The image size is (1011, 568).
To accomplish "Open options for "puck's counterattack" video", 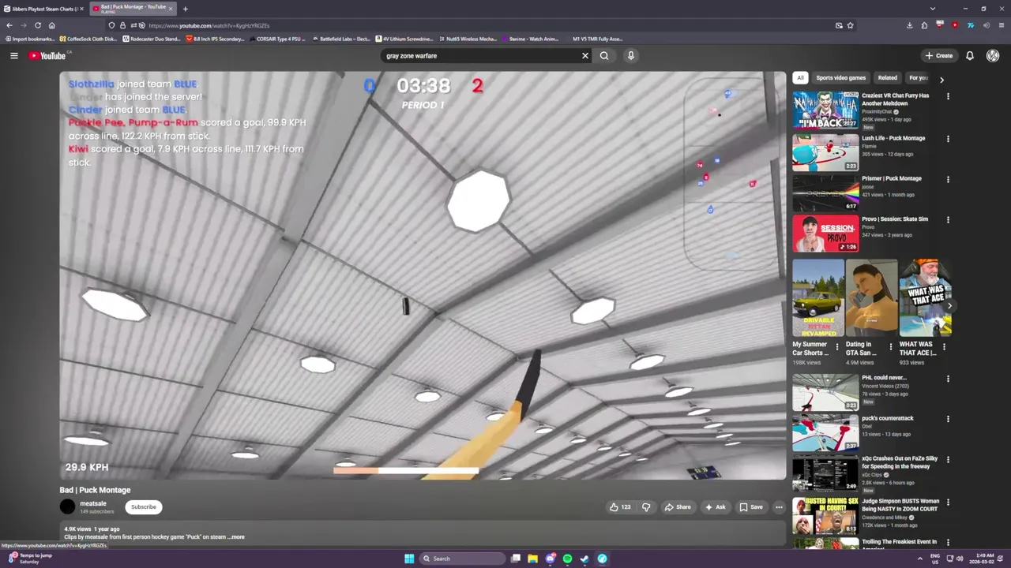I will click(948, 419).
